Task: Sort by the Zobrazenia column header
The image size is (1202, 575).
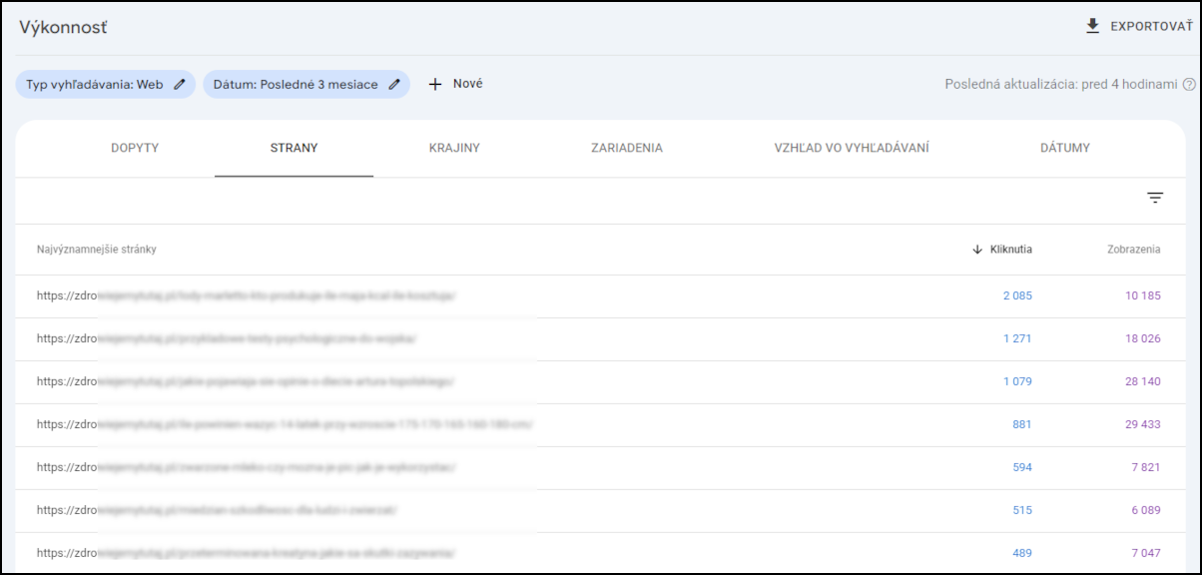Action: (1133, 250)
